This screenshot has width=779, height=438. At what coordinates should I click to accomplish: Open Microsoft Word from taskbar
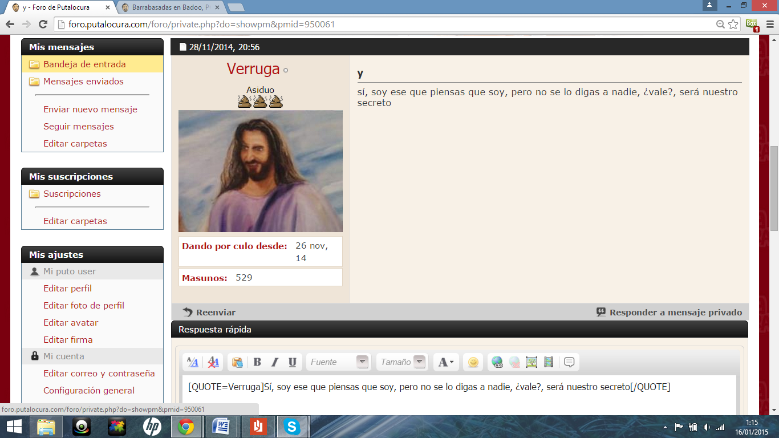click(x=221, y=427)
